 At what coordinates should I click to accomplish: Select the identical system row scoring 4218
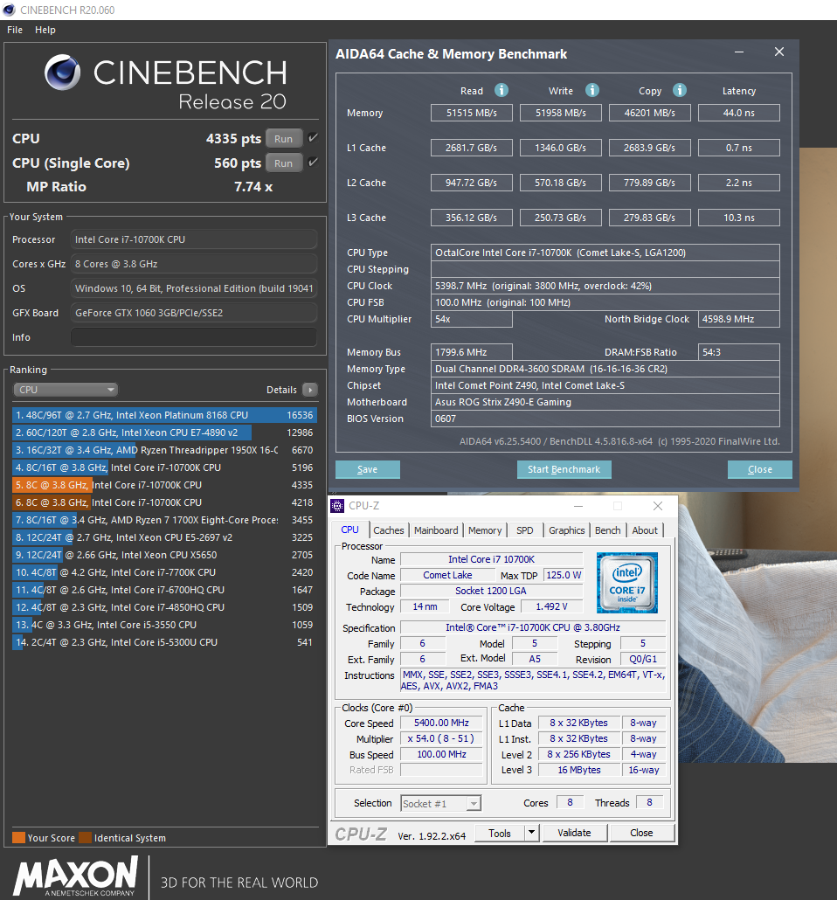(x=164, y=502)
